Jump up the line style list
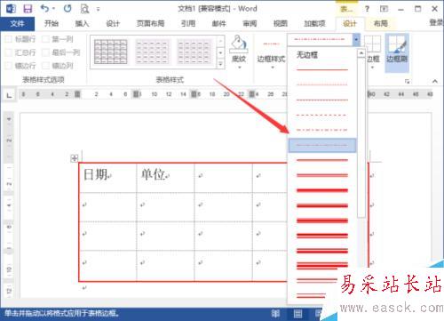 361,53
